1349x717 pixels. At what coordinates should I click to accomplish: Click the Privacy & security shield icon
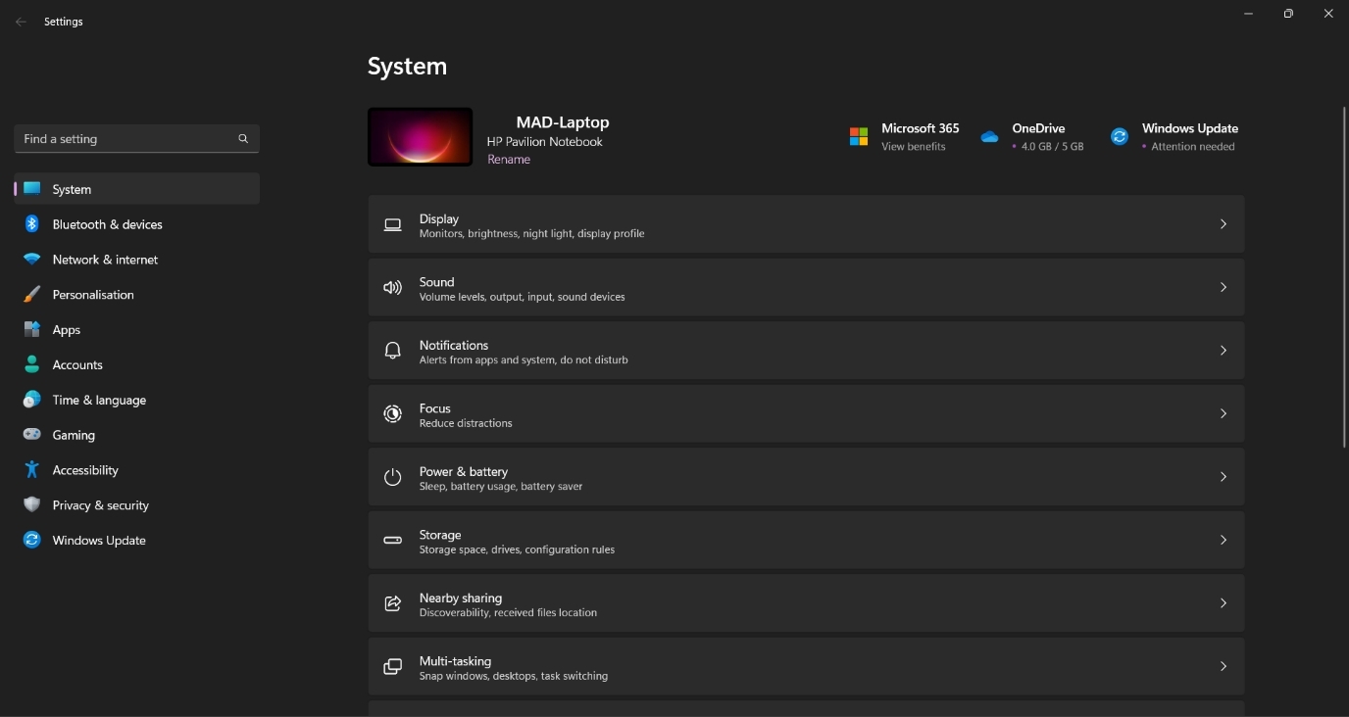click(x=31, y=505)
